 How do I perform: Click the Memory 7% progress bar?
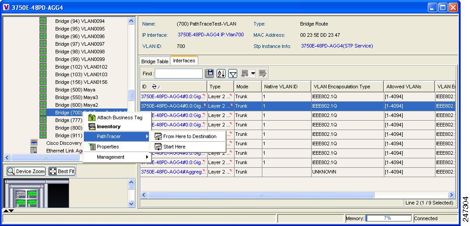(388, 218)
